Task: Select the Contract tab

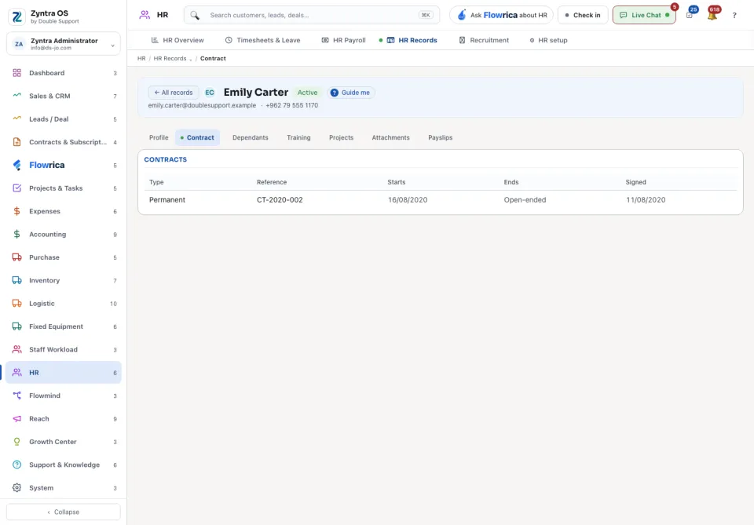Action: [x=198, y=138]
